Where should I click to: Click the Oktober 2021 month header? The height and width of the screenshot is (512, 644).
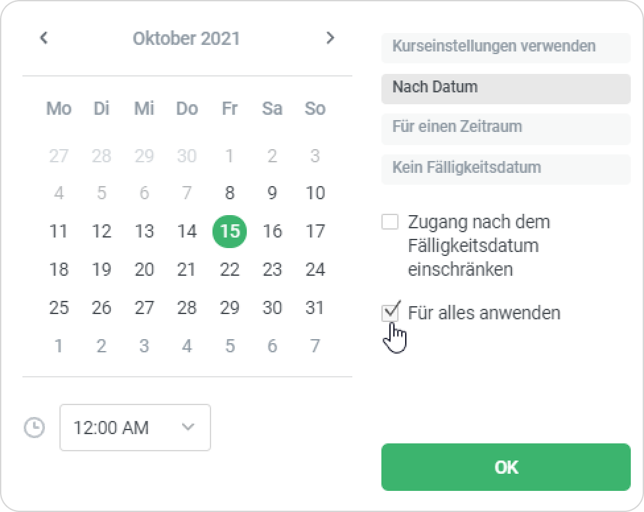pos(186,38)
